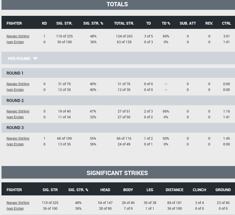Click the TOTAL STR. column header
235x215 pixels.
124,23
